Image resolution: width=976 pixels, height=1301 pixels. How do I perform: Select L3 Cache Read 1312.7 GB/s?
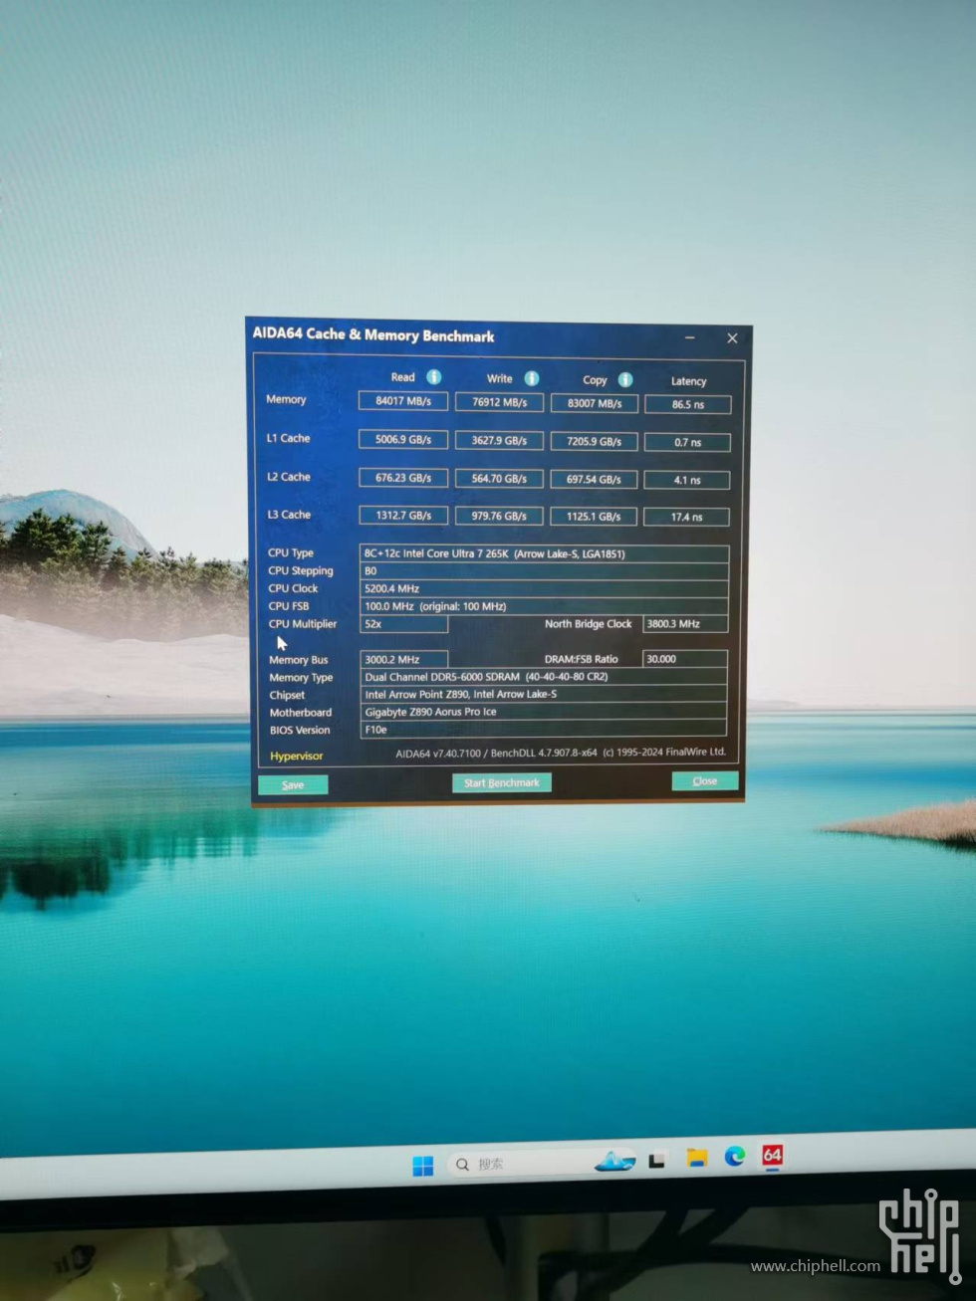(x=403, y=516)
